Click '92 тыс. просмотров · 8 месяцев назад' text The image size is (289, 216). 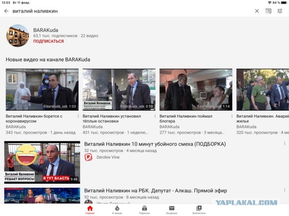(x=121, y=197)
